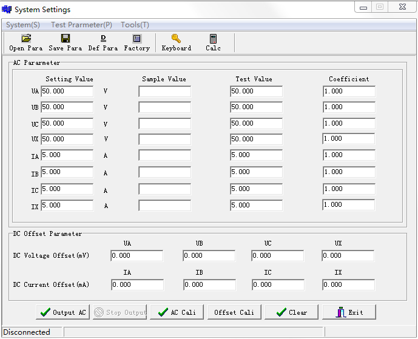Select the IC Test Value field
Image resolution: width=418 pixels, height=339 pixels.
(256, 189)
